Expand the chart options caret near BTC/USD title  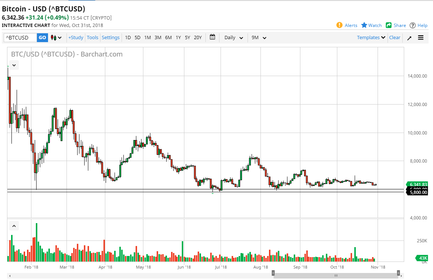pos(14,65)
